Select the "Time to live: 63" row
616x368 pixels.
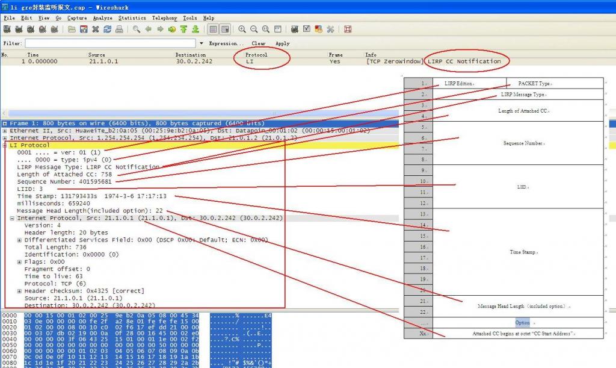pos(54,276)
